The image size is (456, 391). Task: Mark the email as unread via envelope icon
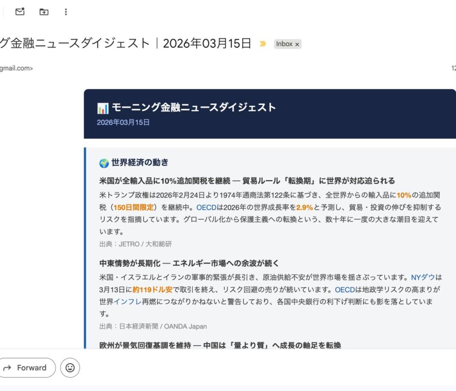(x=20, y=12)
